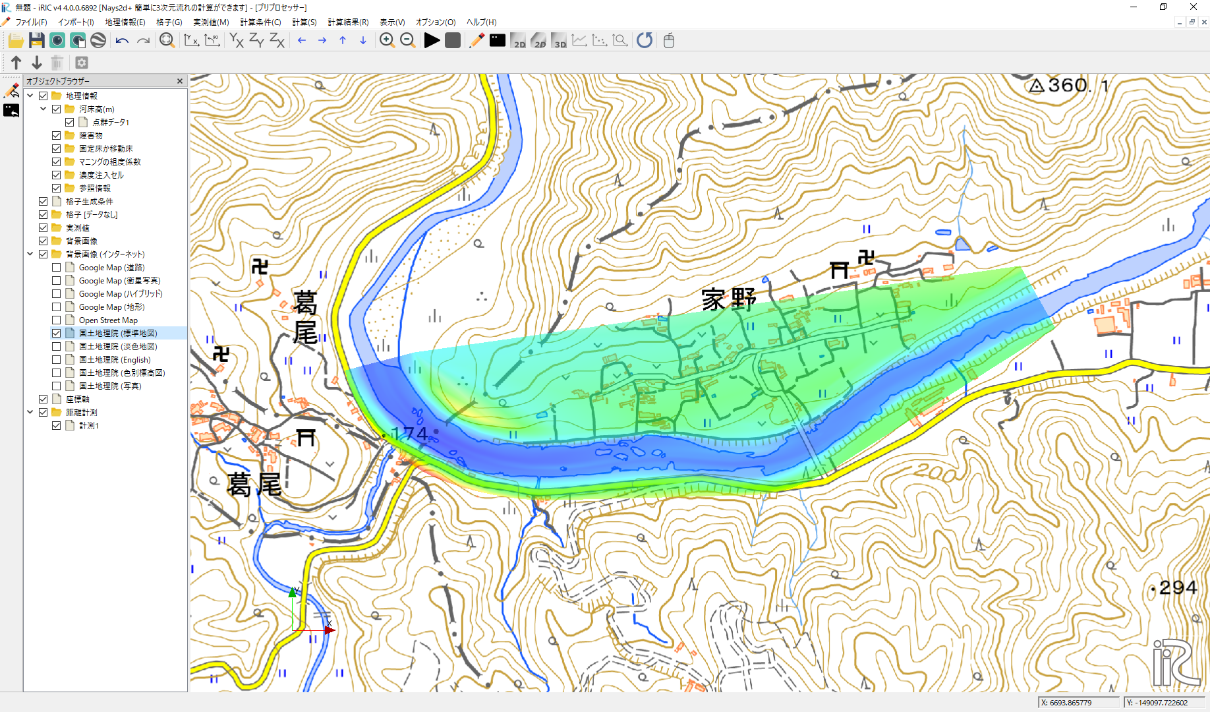The height and width of the screenshot is (712, 1210).
Task: Click the Google Earth export globe icon
Action: point(98,41)
